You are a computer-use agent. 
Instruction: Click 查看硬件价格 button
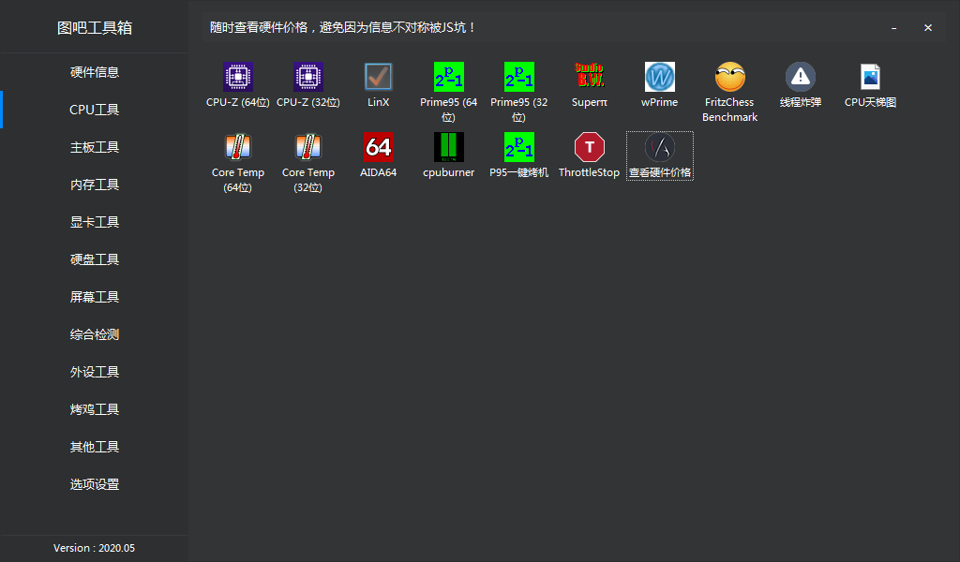[x=659, y=155]
